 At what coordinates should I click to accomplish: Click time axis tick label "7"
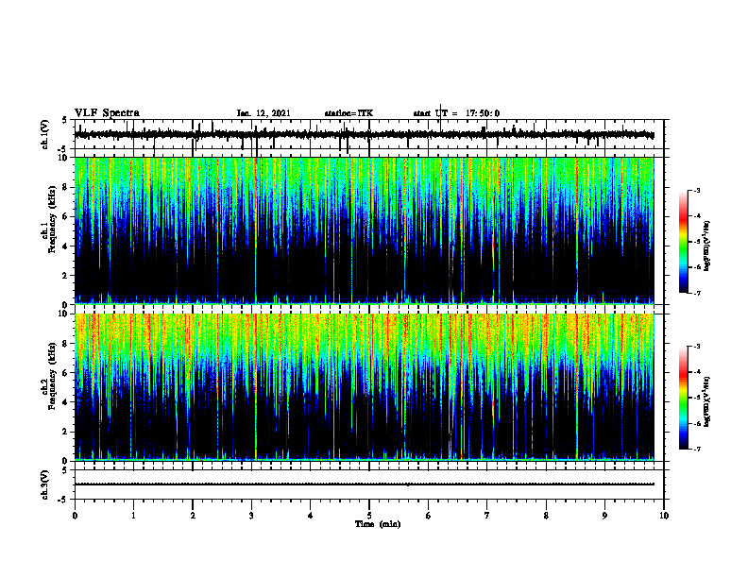point(487,516)
